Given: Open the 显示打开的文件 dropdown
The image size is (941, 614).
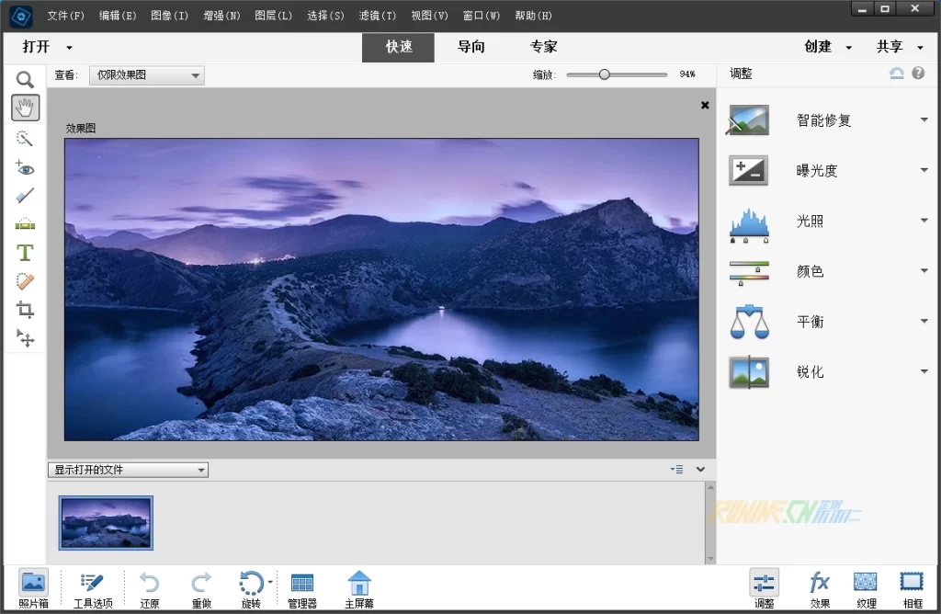Looking at the screenshot, I should (128, 470).
